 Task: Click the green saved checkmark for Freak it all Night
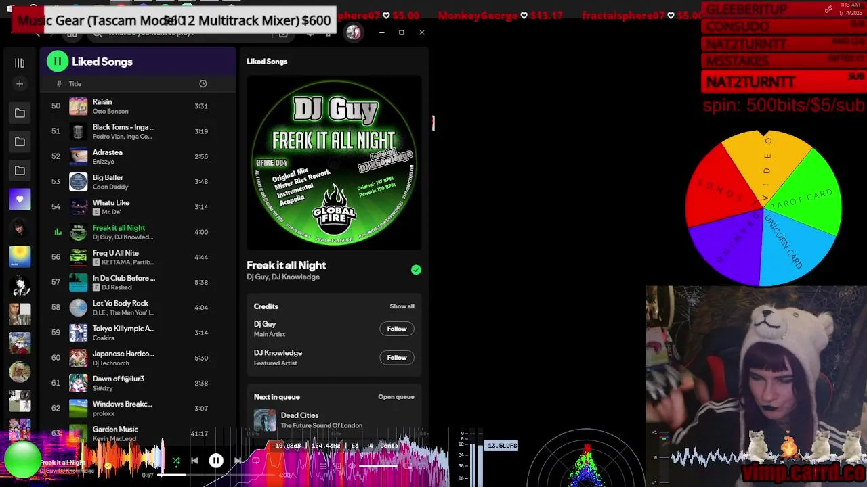click(x=416, y=270)
